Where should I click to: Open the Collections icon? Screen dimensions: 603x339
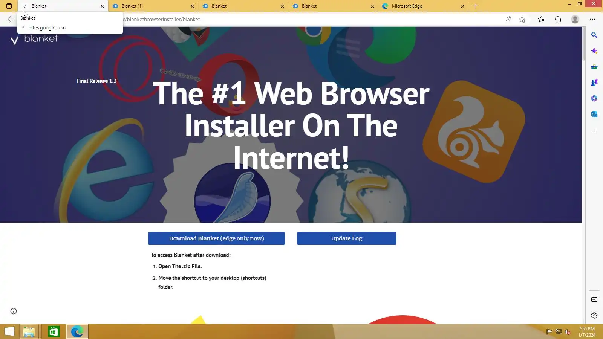pos(558,19)
